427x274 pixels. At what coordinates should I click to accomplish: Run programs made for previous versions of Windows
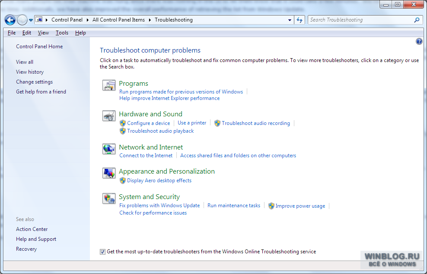coord(181,92)
